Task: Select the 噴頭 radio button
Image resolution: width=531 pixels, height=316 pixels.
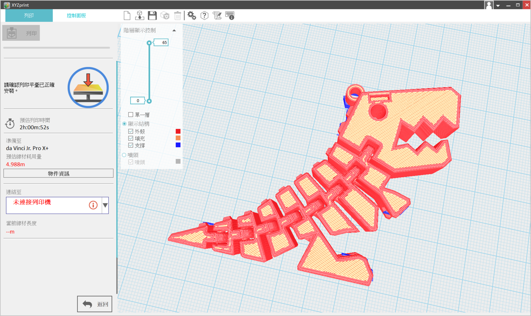Action: (124, 155)
